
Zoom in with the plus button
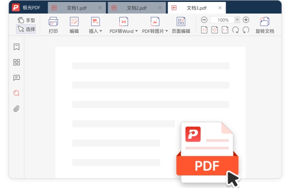[246, 20]
